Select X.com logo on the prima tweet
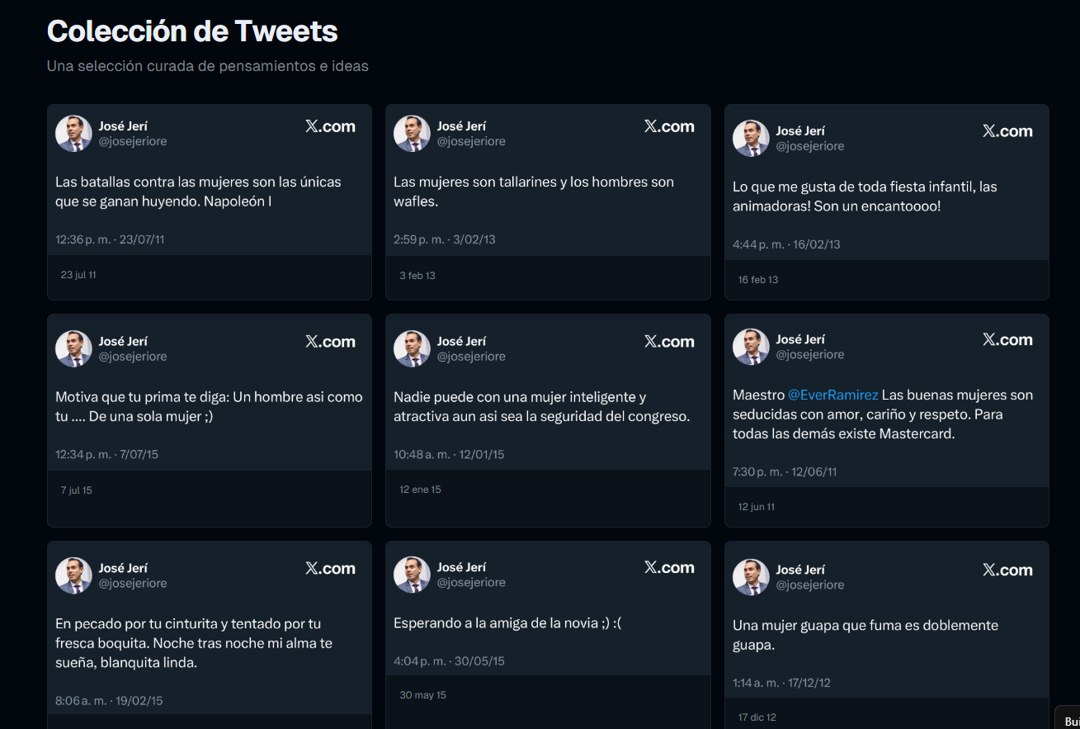The width and height of the screenshot is (1080, 729). [x=330, y=342]
